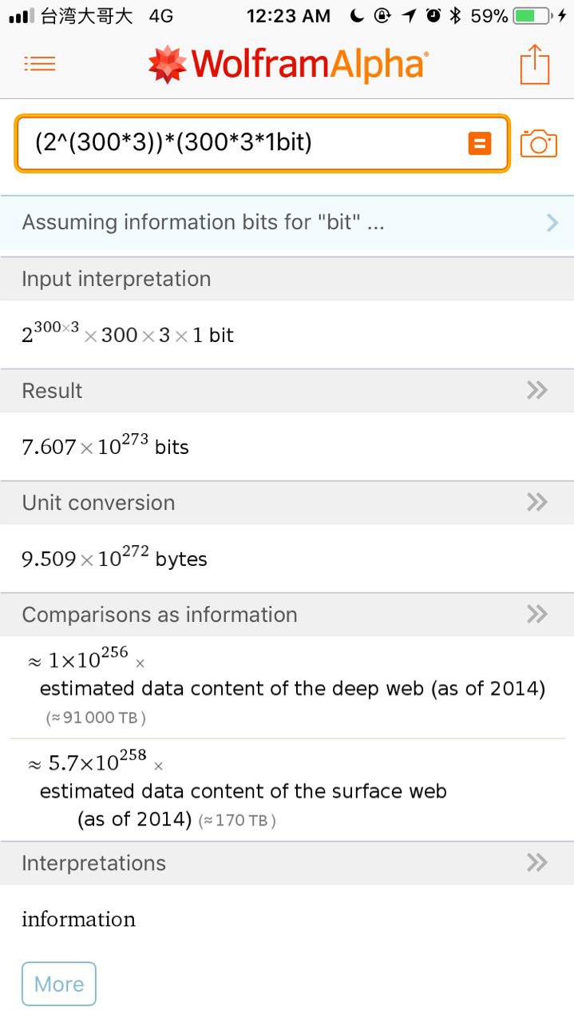Select the Input interpretation header

click(x=287, y=279)
